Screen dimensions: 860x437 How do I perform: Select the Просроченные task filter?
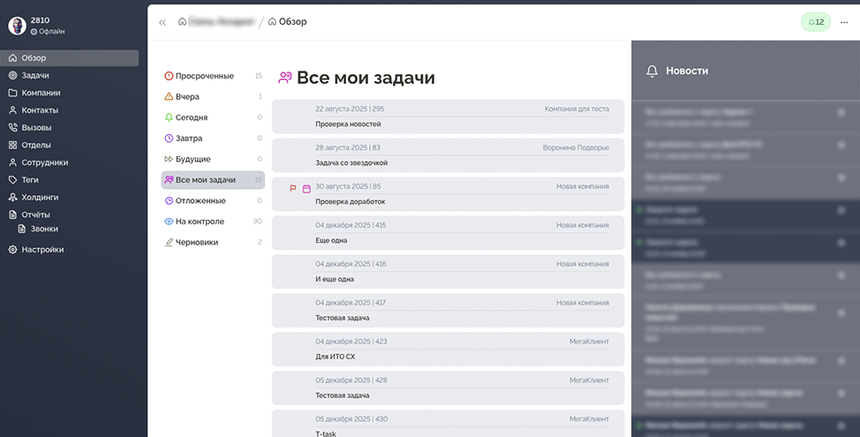coord(213,76)
